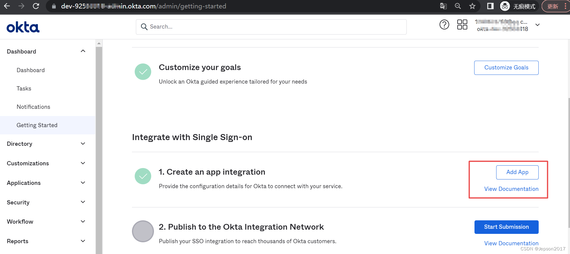Click the incognito profile icon
Image resolution: width=570 pixels, height=254 pixels.
[x=505, y=6]
